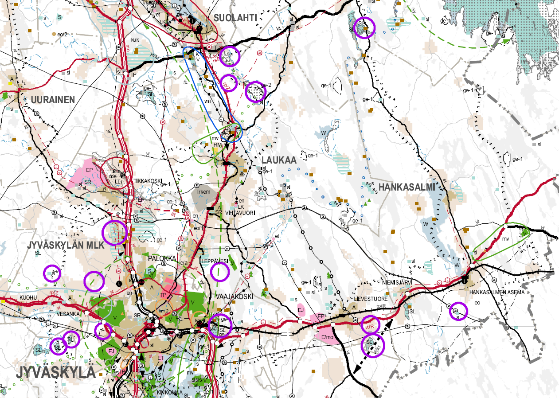Image resolution: width=559 pixels, height=398 pixels.
Task: Select the LAUKAA municipality label
Action: coord(279,160)
